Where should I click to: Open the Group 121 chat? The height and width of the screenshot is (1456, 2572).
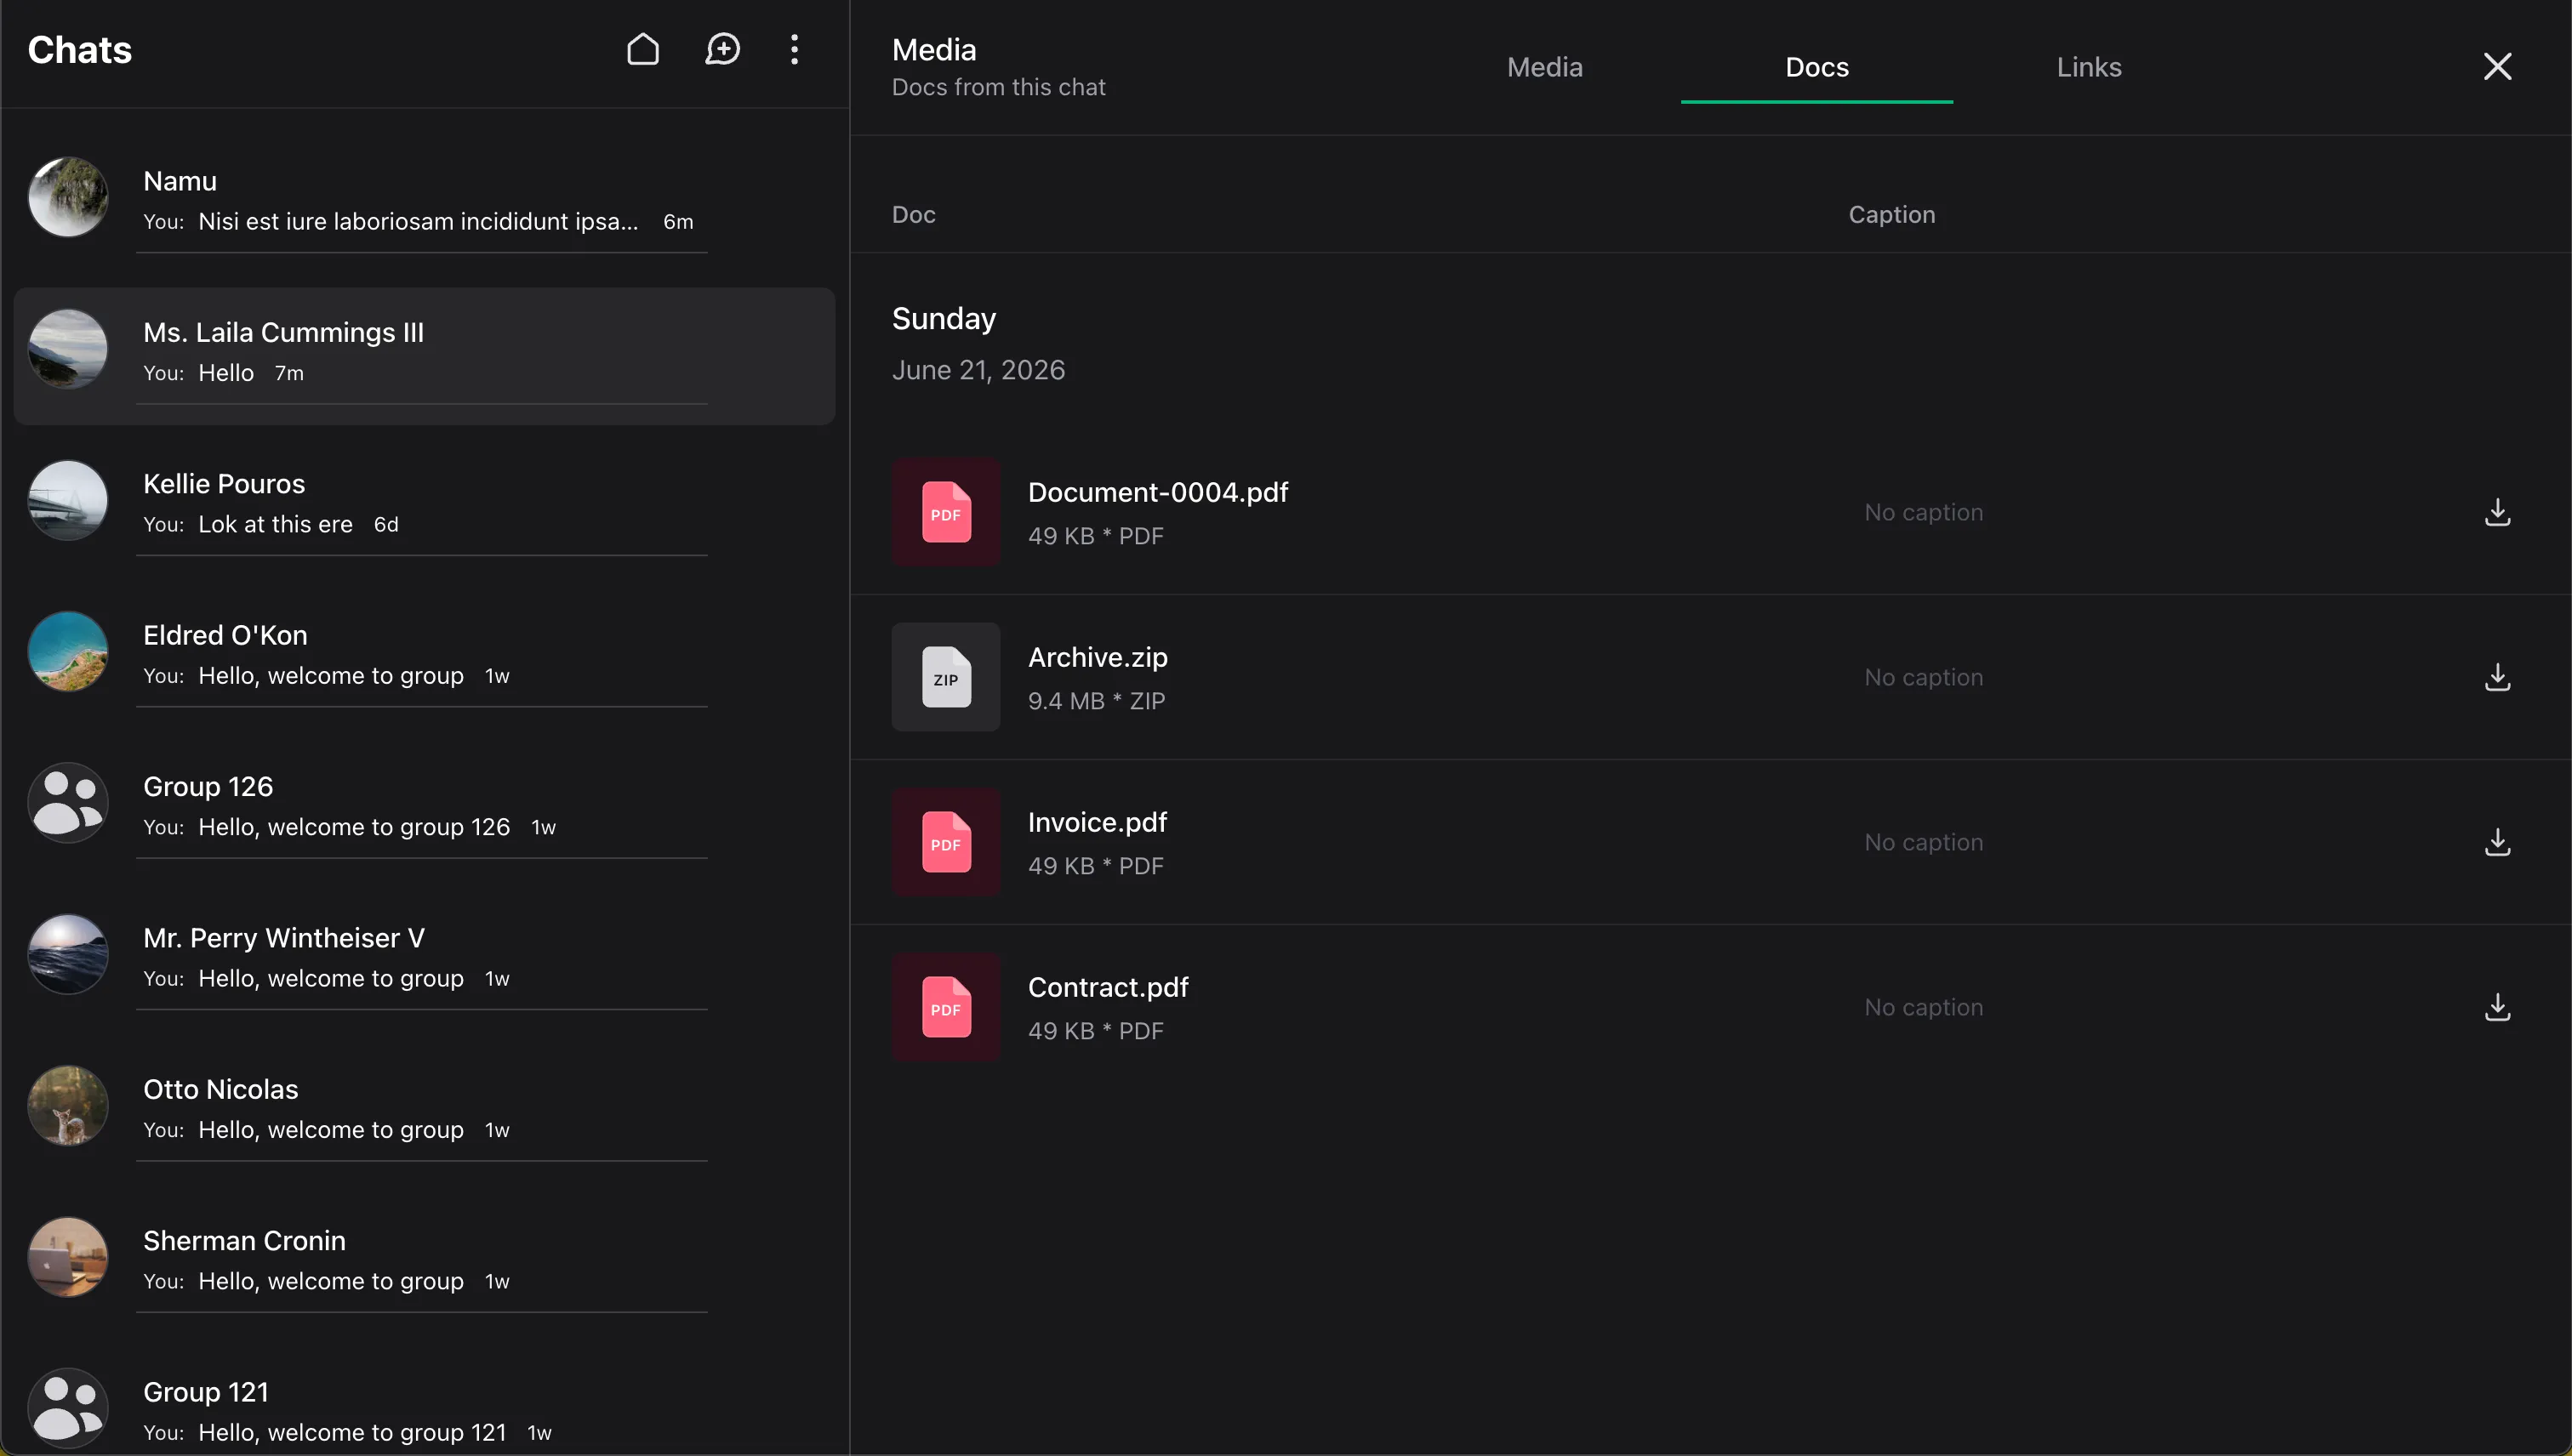point(425,1404)
